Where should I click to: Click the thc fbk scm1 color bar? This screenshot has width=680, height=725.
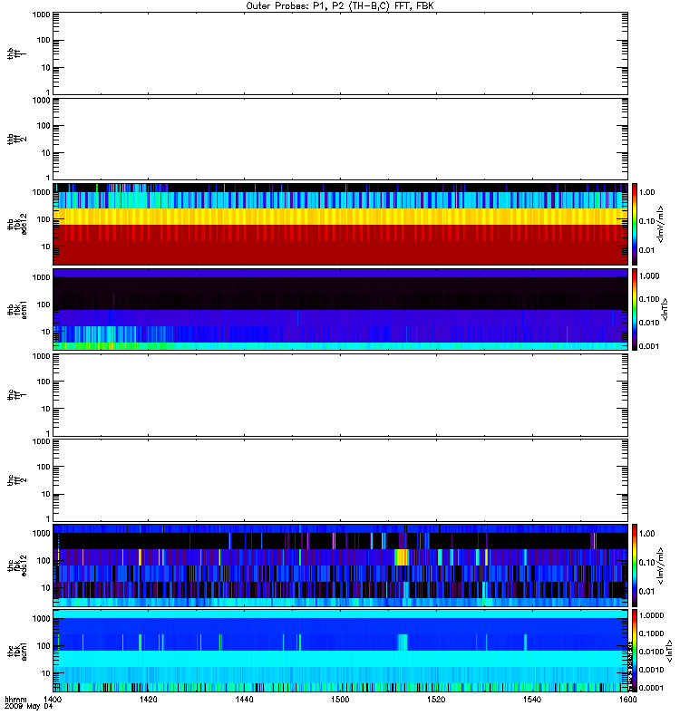(635, 651)
